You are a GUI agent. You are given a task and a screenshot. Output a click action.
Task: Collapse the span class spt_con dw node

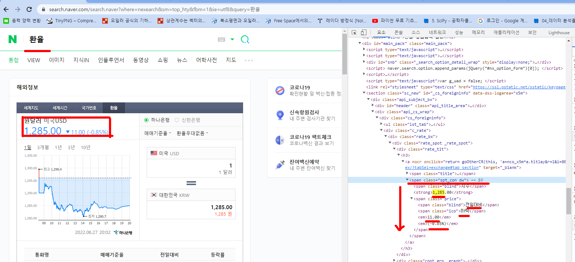(407, 180)
